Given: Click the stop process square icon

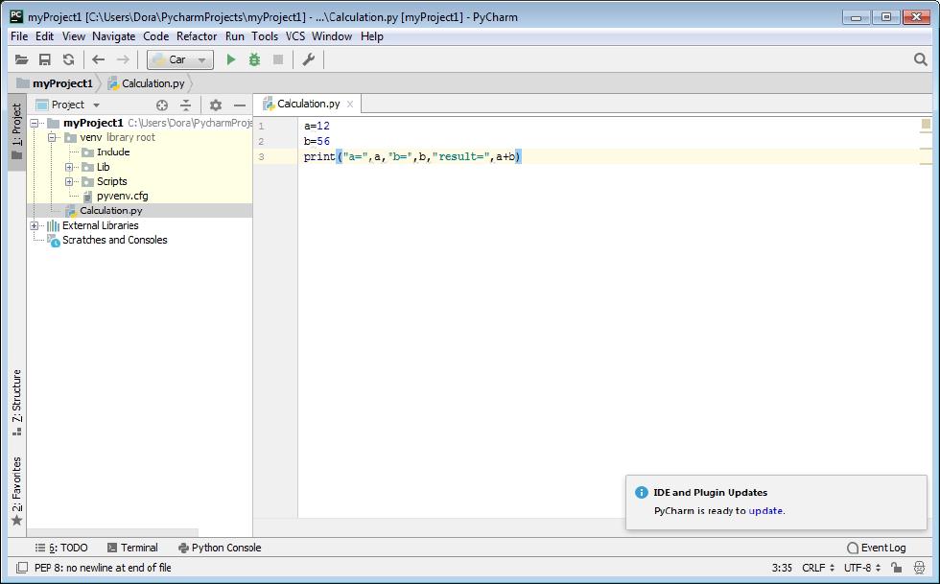Looking at the screenshot, I should [278, 59].
